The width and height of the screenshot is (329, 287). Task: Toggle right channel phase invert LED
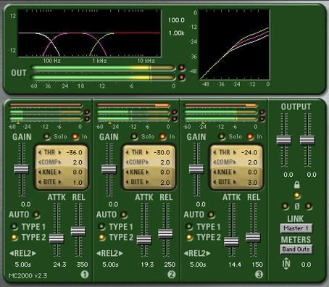tap(309, 207)
